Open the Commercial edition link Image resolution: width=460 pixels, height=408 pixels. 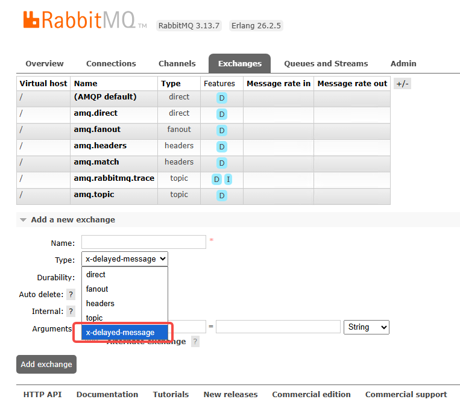click(311, 395)
